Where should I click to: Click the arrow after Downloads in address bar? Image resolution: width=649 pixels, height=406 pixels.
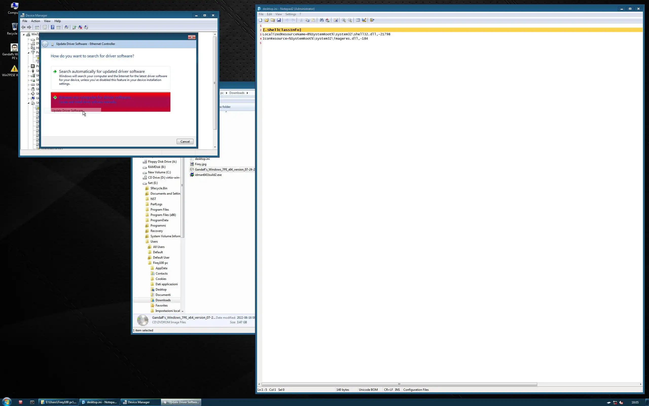point(247,93)
